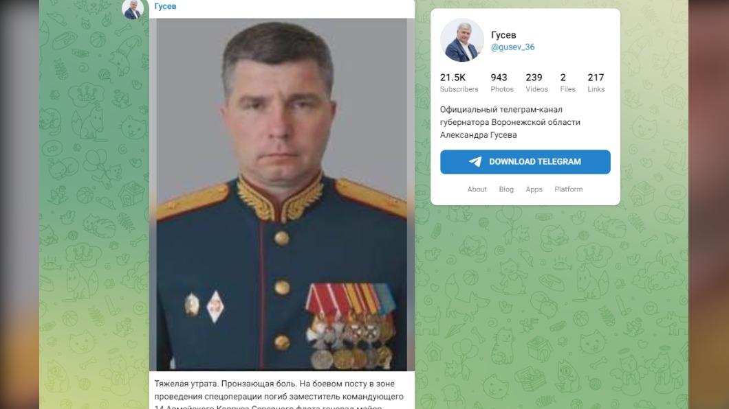Click the 21.5K Subscribers count
729x409 pixels.
point(459,82)
